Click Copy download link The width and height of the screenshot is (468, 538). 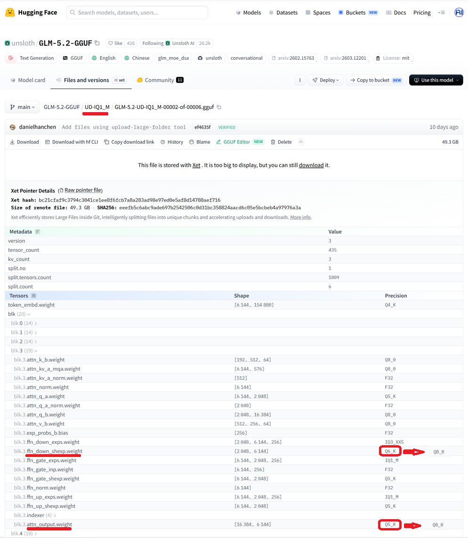click(x=129, y=142)
